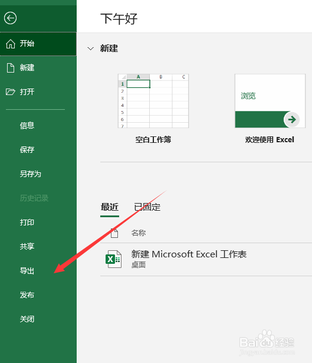The width and height of the screenshot is (312, 363).
Task: Click 导出 in the sidebar
Action: (x=27, y=271)
